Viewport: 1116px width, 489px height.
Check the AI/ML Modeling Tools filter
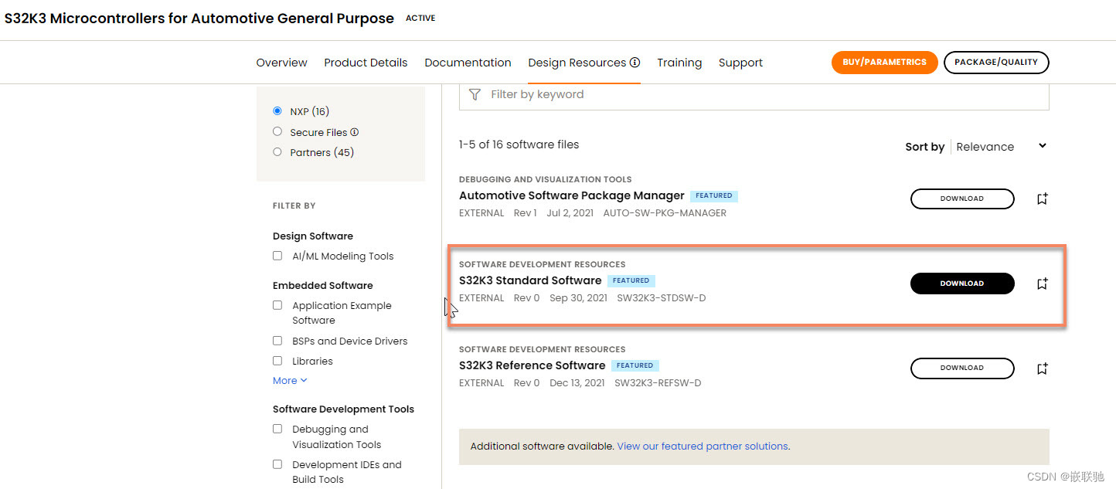coord(277,256)
